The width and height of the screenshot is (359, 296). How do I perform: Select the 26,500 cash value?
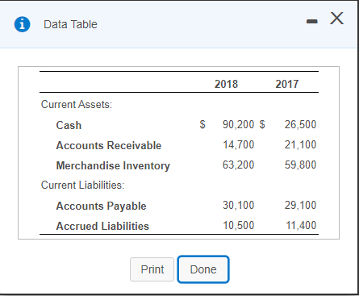(x=300, y=124)
